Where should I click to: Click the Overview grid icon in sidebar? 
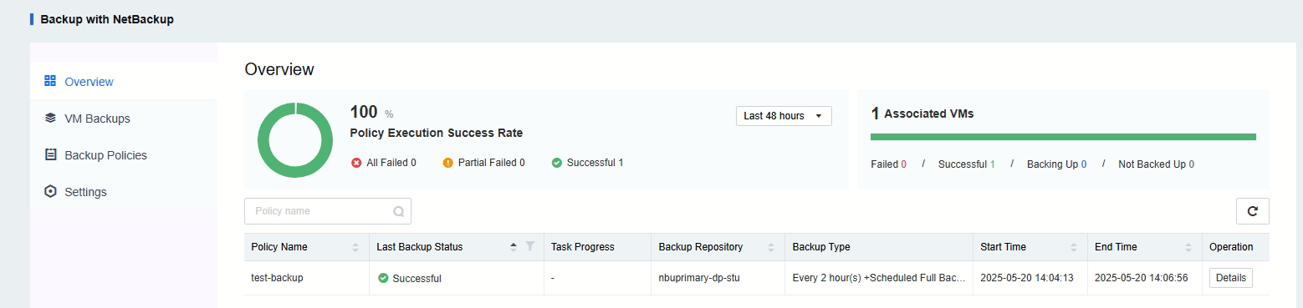tap(49, 82)
